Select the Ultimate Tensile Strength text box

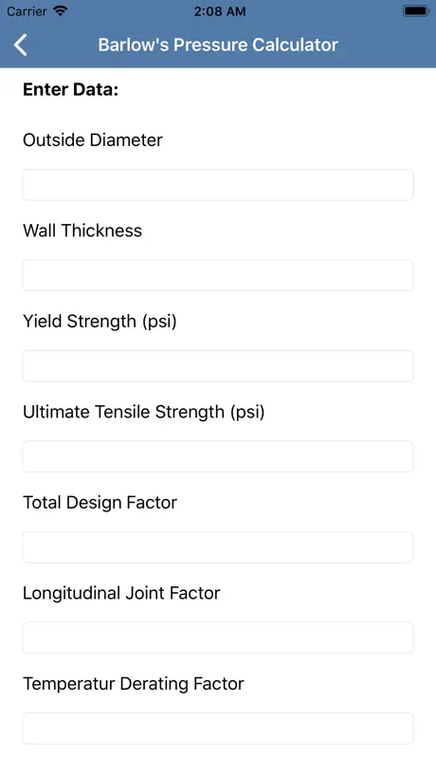[218, 456]
